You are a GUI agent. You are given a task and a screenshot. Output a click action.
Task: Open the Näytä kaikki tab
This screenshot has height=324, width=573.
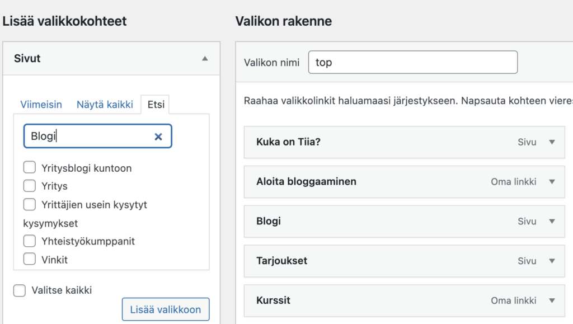[105, 105]
